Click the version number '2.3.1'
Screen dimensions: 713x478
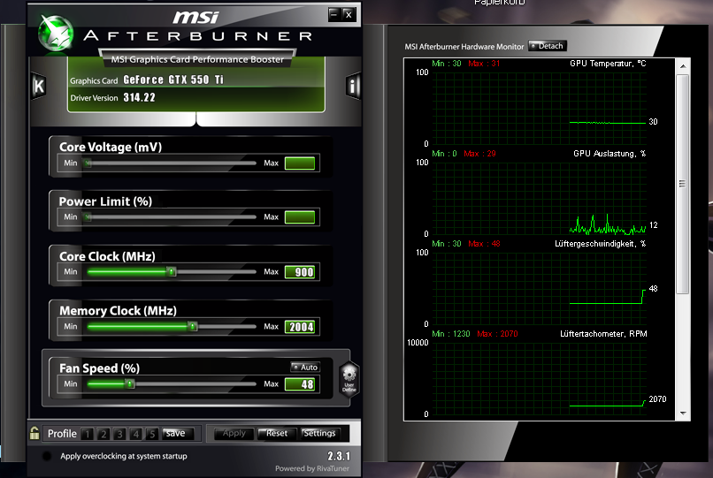(x=339, y=456)
